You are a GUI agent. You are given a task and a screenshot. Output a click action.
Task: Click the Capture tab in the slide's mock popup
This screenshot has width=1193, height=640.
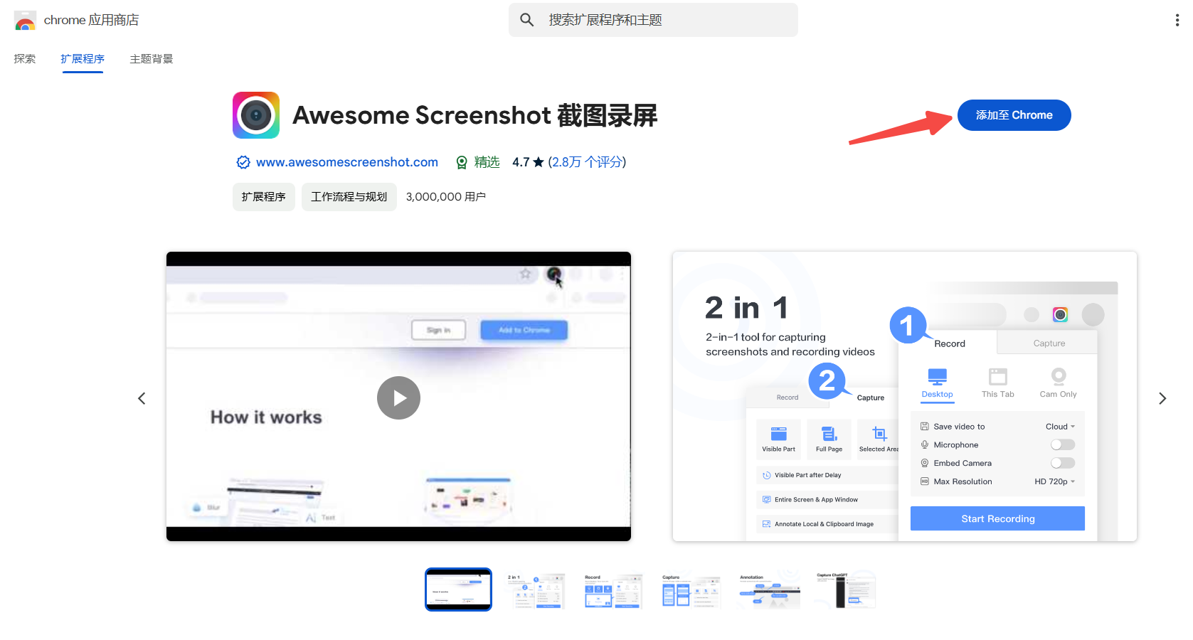tap(1049, 343)
